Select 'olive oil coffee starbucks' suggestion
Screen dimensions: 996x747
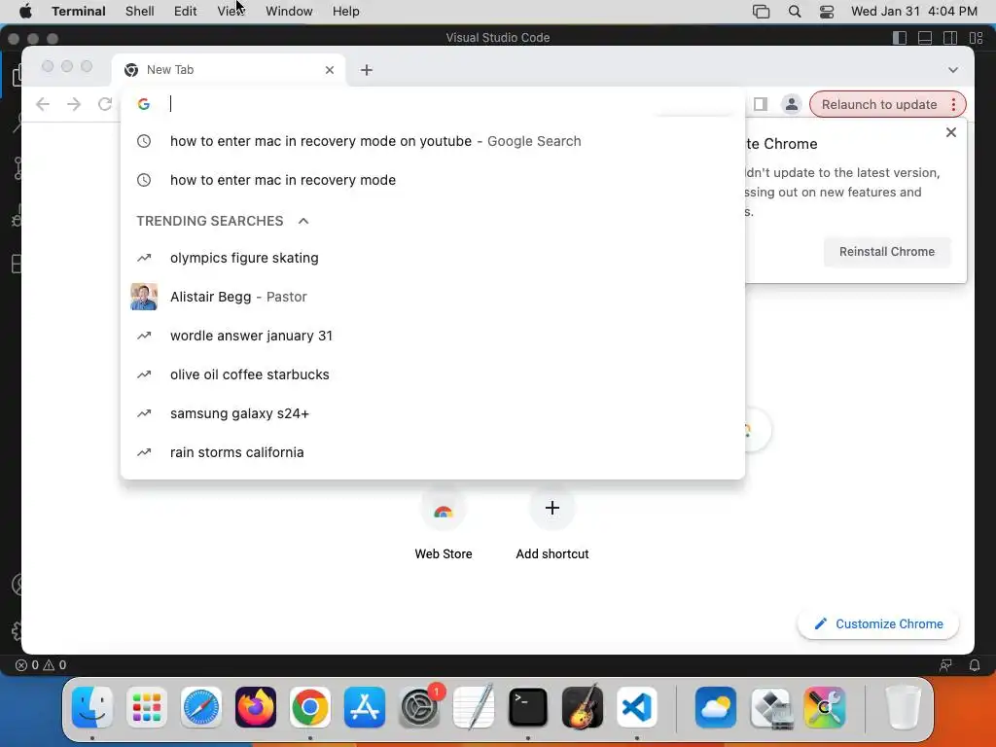tap(433, 374)
